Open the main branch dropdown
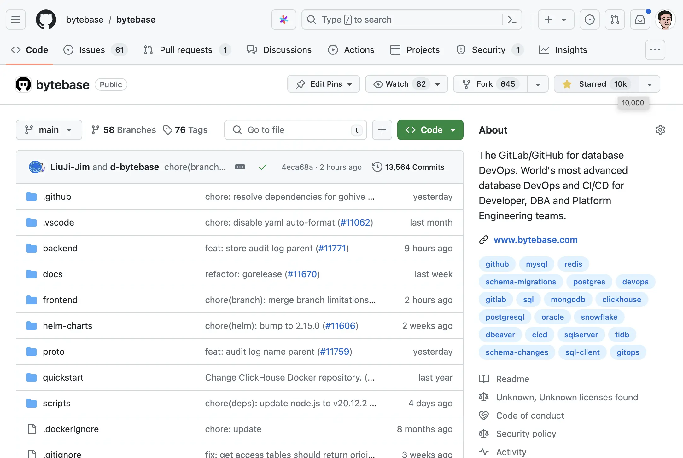683x458 pixels. [49, 130]
